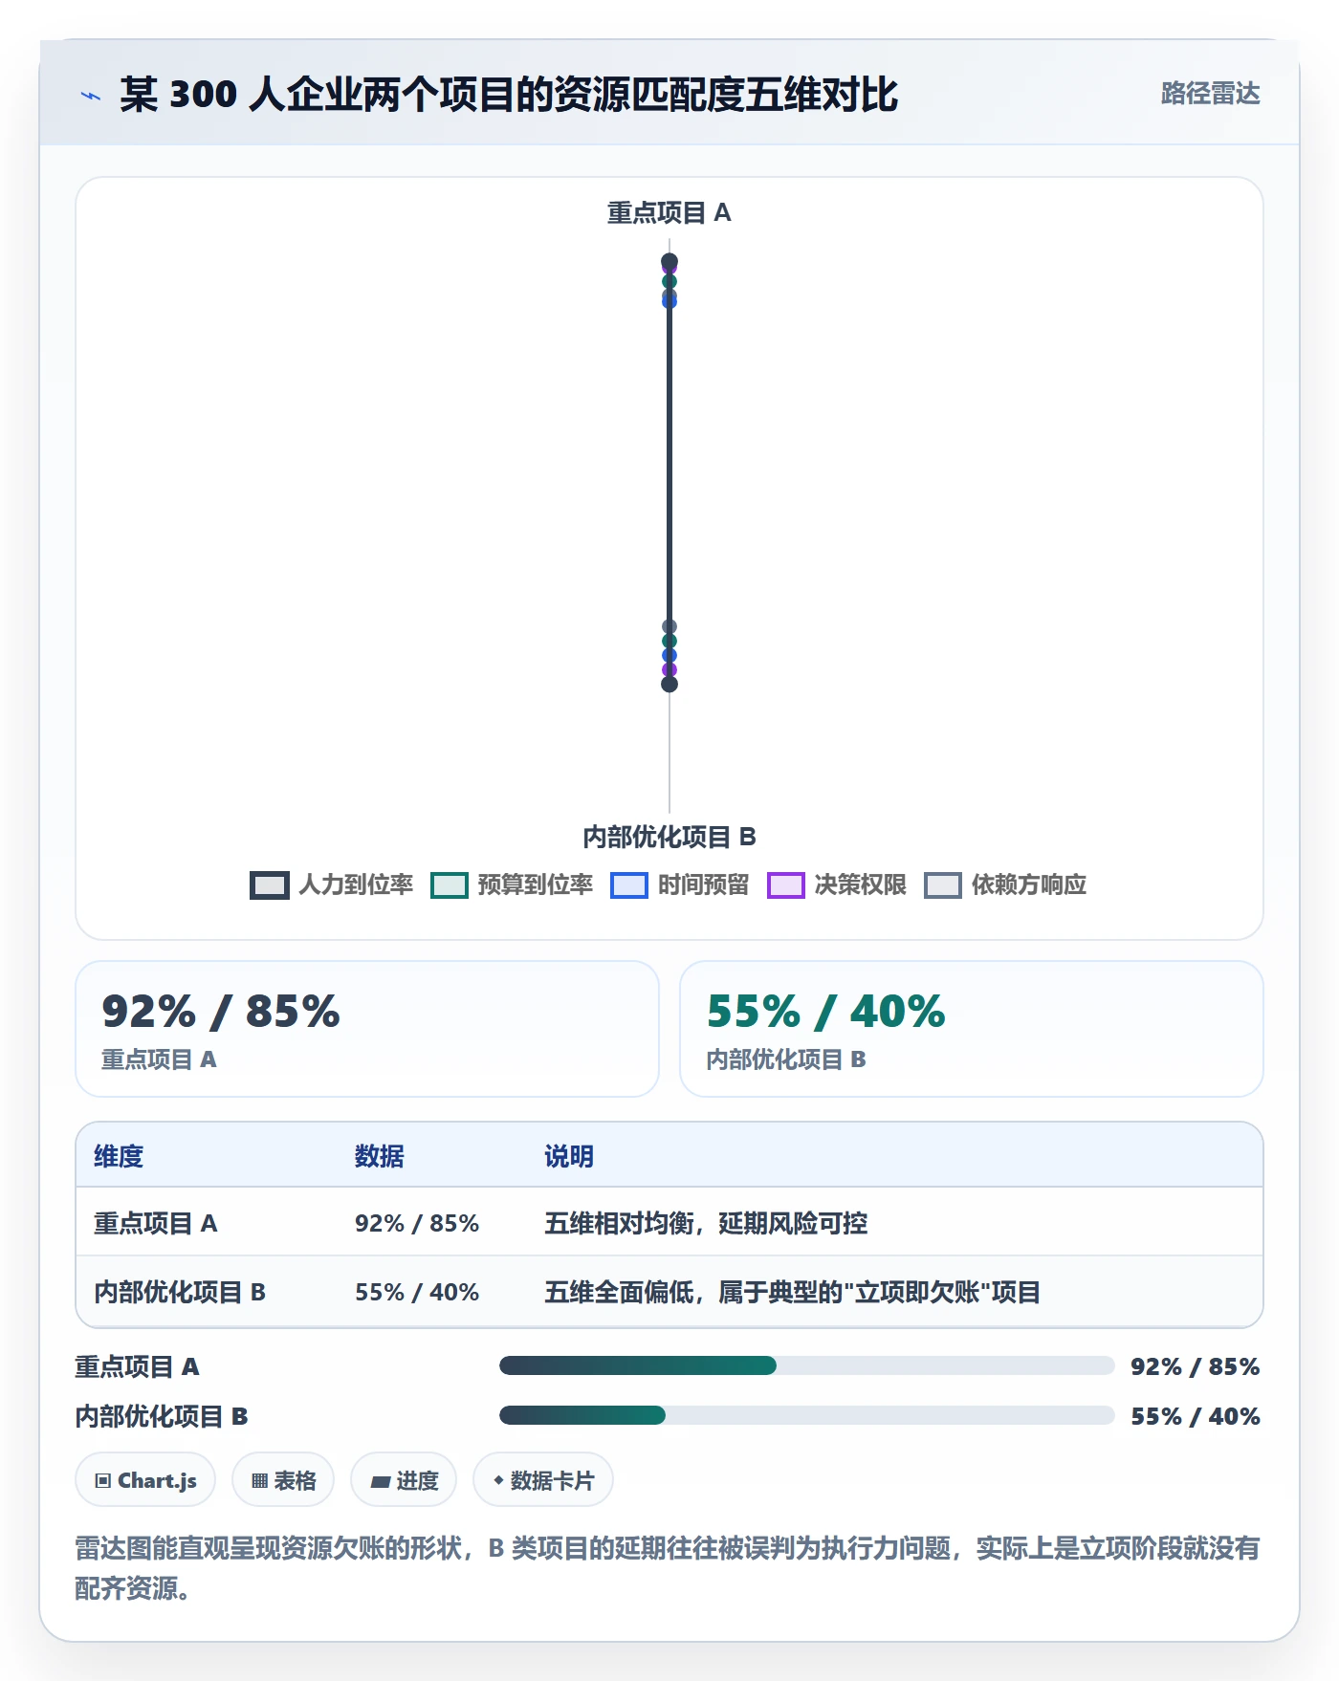Image resolution: width=1339 pixels, height=1681 pixels.
Task: Click the 内部优化项目 B radar axis label
Action: (669, 838)
